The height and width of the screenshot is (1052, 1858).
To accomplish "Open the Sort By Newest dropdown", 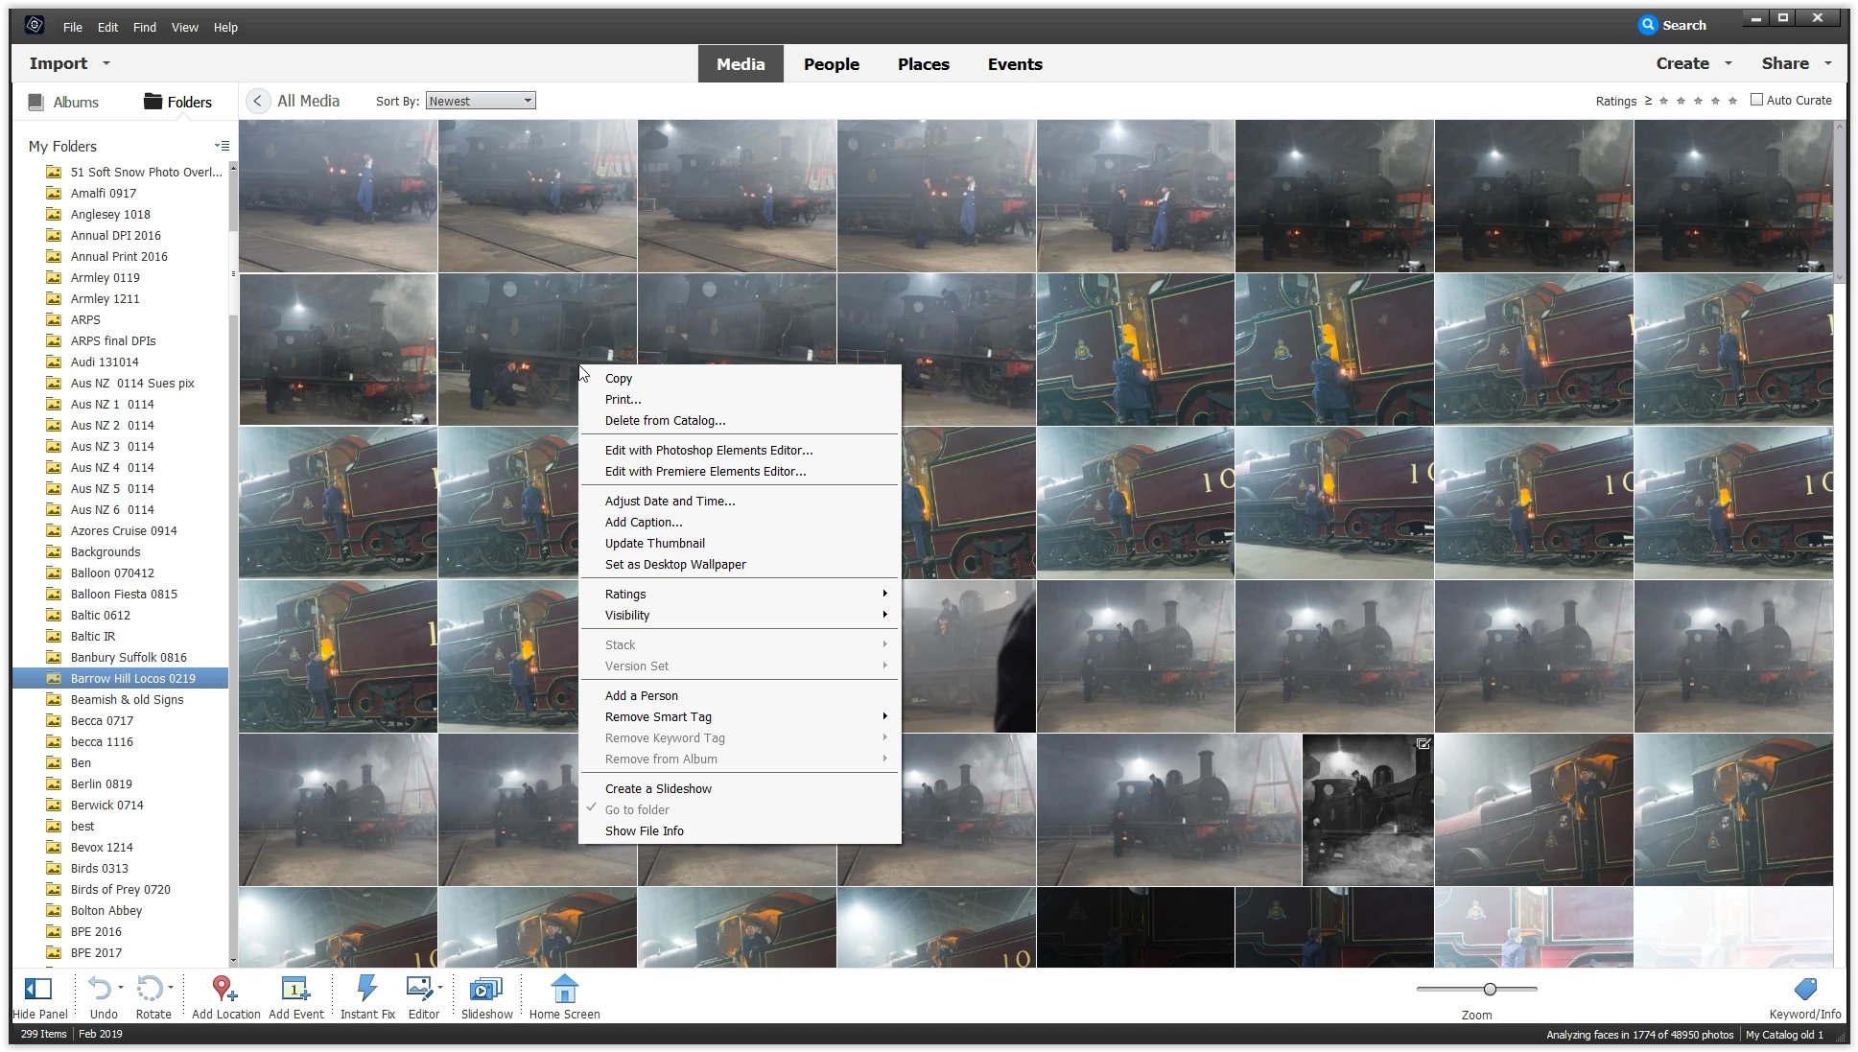I will [x=481, y=101].
